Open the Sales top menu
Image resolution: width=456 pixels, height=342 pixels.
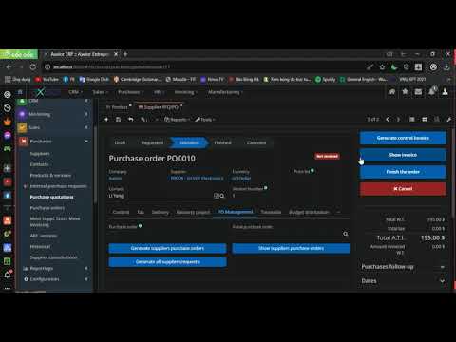pos(100,92)
